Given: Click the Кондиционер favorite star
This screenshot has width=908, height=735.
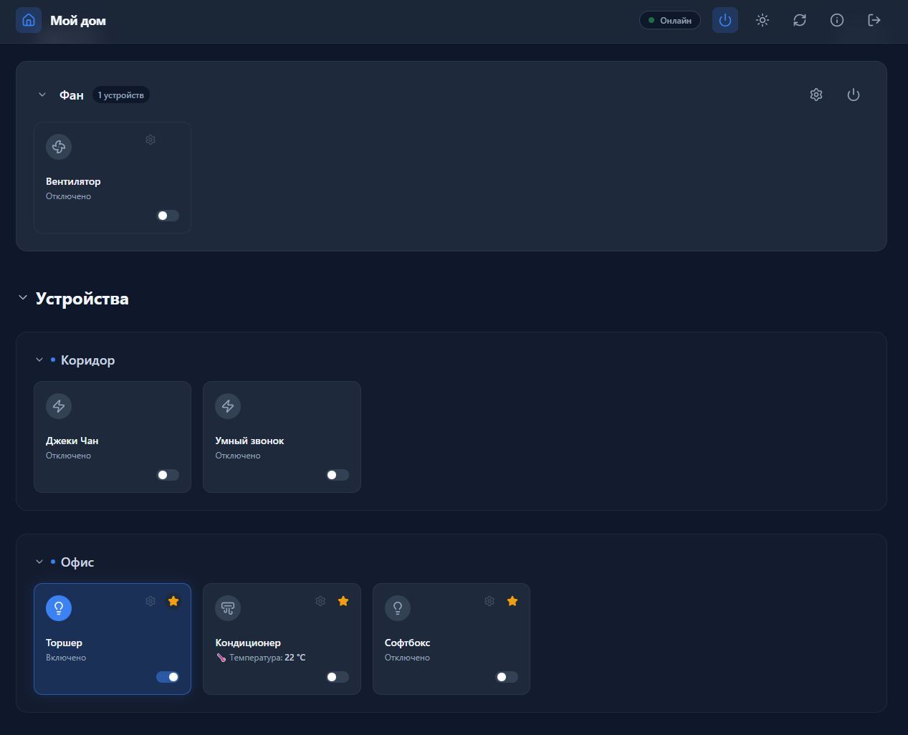Looking at the screenshot, I should pyautogui.click(x=343, y=601).
